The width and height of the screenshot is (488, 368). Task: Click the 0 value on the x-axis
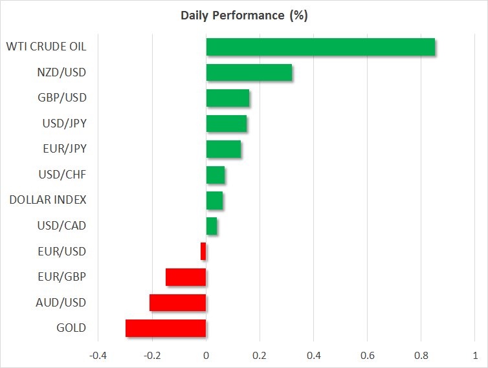click(206, 356)
